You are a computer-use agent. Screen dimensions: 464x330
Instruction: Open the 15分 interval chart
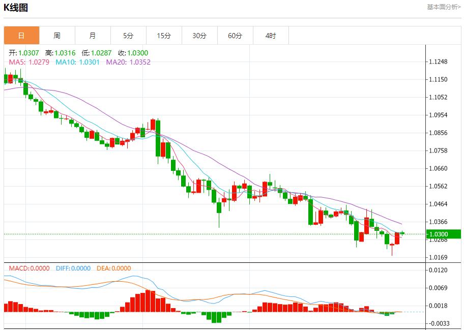164,36
